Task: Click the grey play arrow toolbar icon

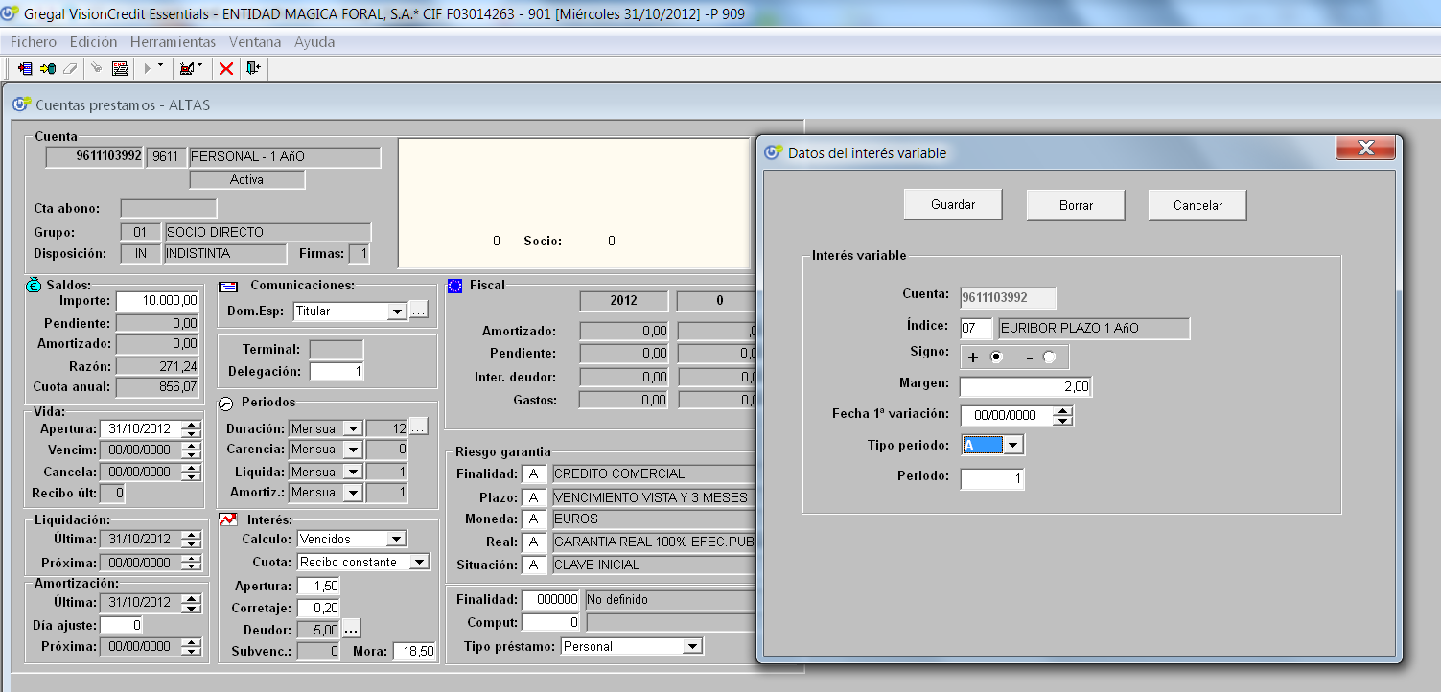Action: tap(148, 68)
